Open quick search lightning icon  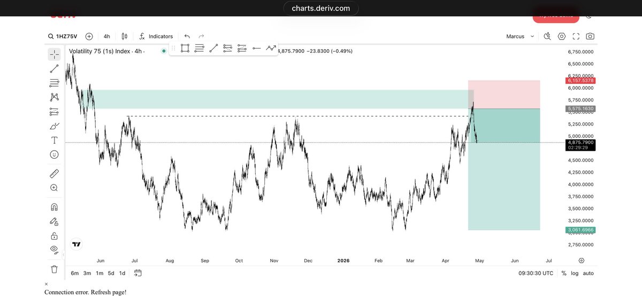(x=547, y=36)
